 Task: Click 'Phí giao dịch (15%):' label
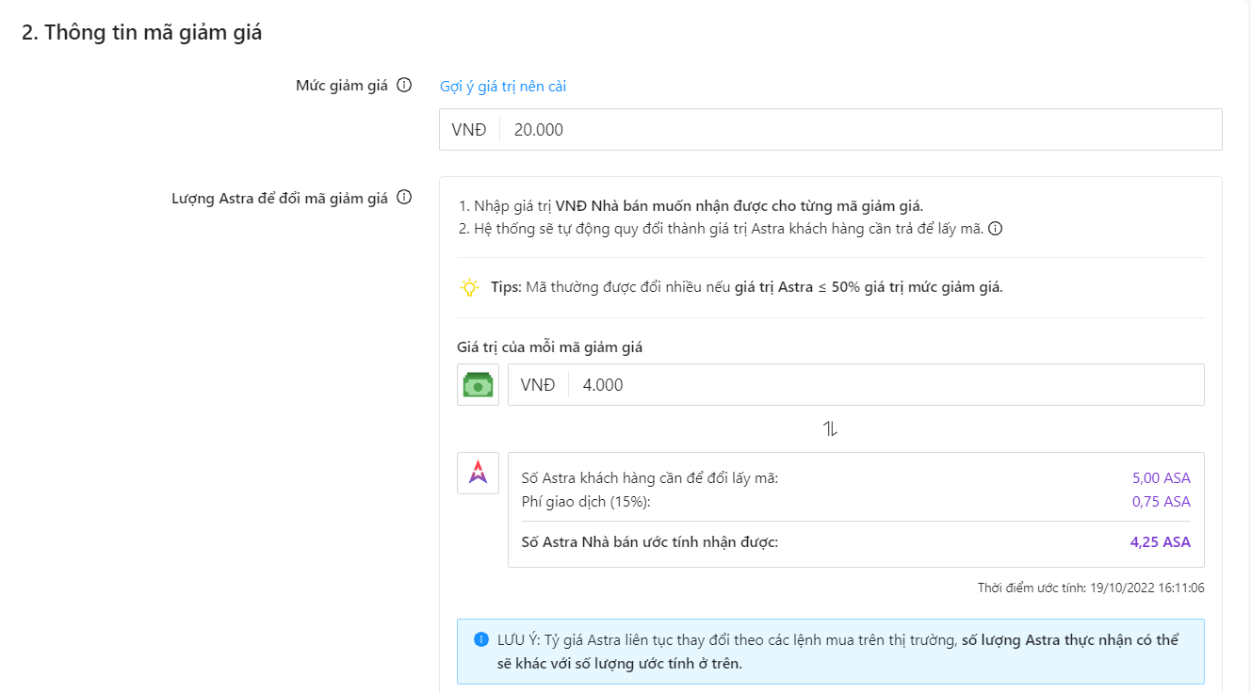pos(586,502)
